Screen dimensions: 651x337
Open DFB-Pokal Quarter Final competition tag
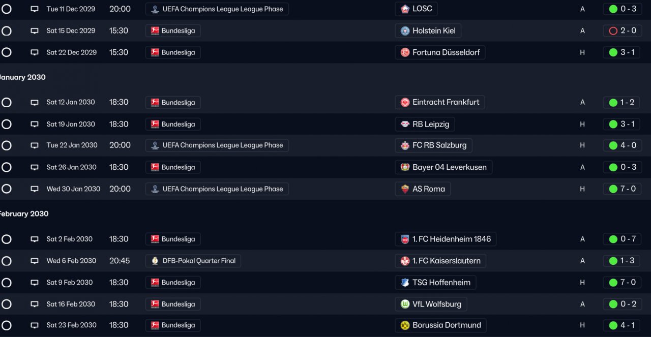[193, 261]
